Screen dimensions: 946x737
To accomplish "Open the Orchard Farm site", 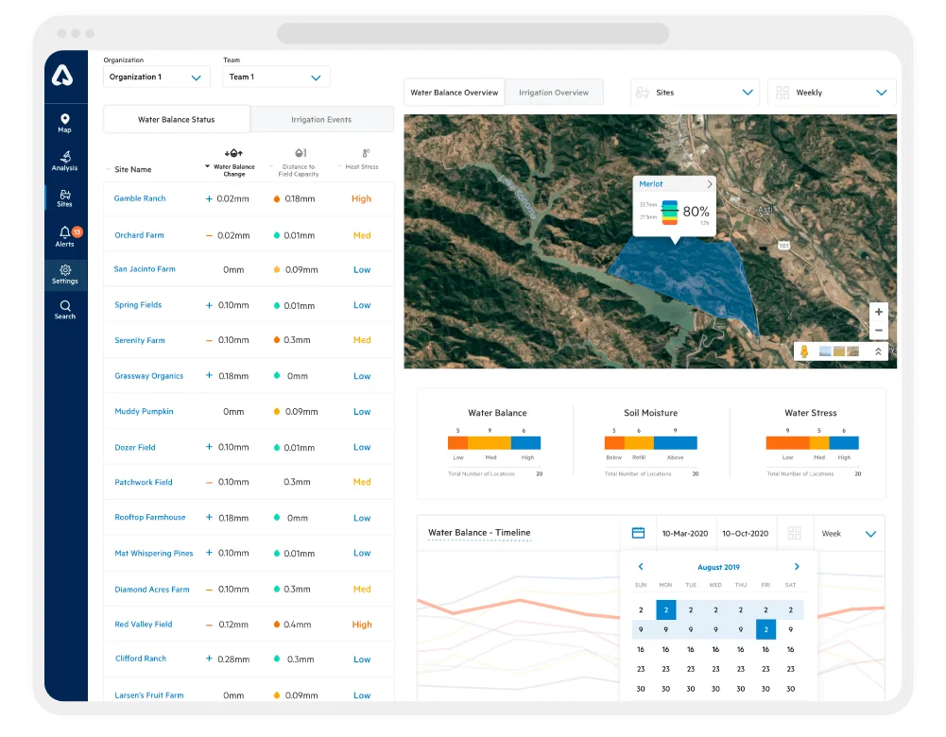I will (139, 235).
